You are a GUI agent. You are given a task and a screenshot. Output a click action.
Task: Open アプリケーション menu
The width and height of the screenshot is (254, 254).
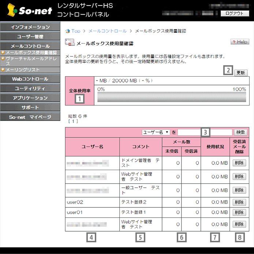click(30, 98)
